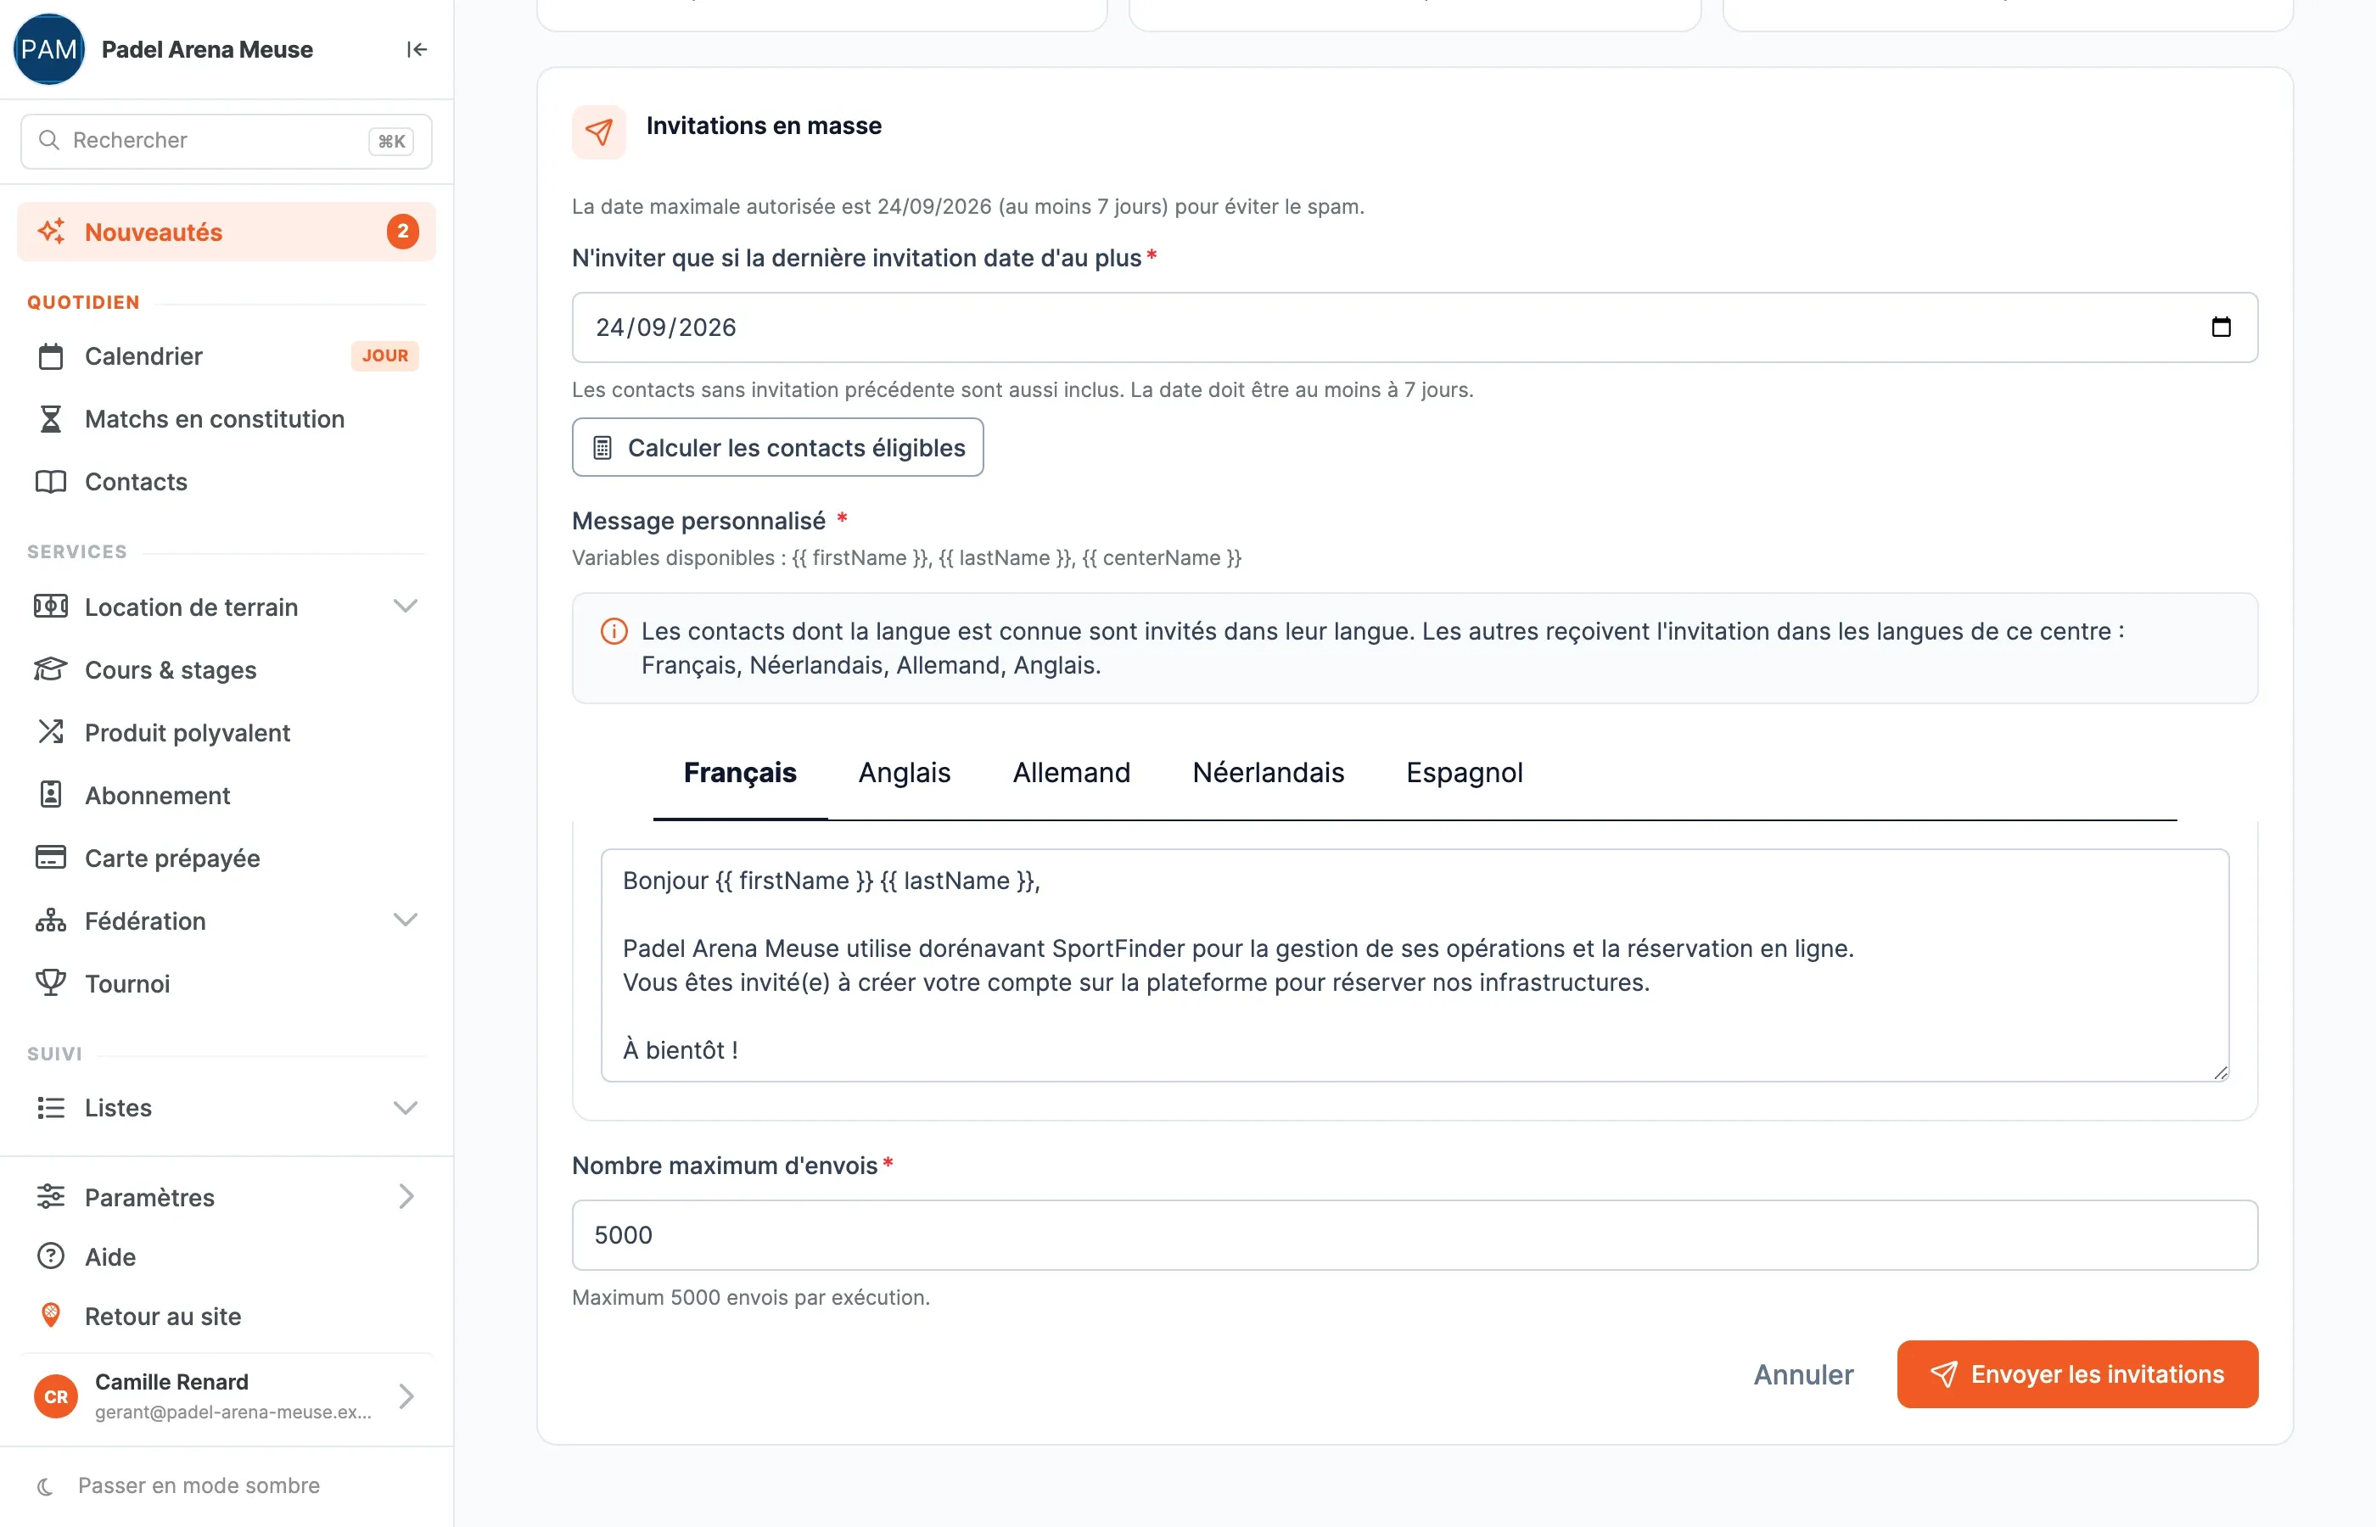Click the Abonnement menu label
2376x1527 pixels.
(158, 795)
